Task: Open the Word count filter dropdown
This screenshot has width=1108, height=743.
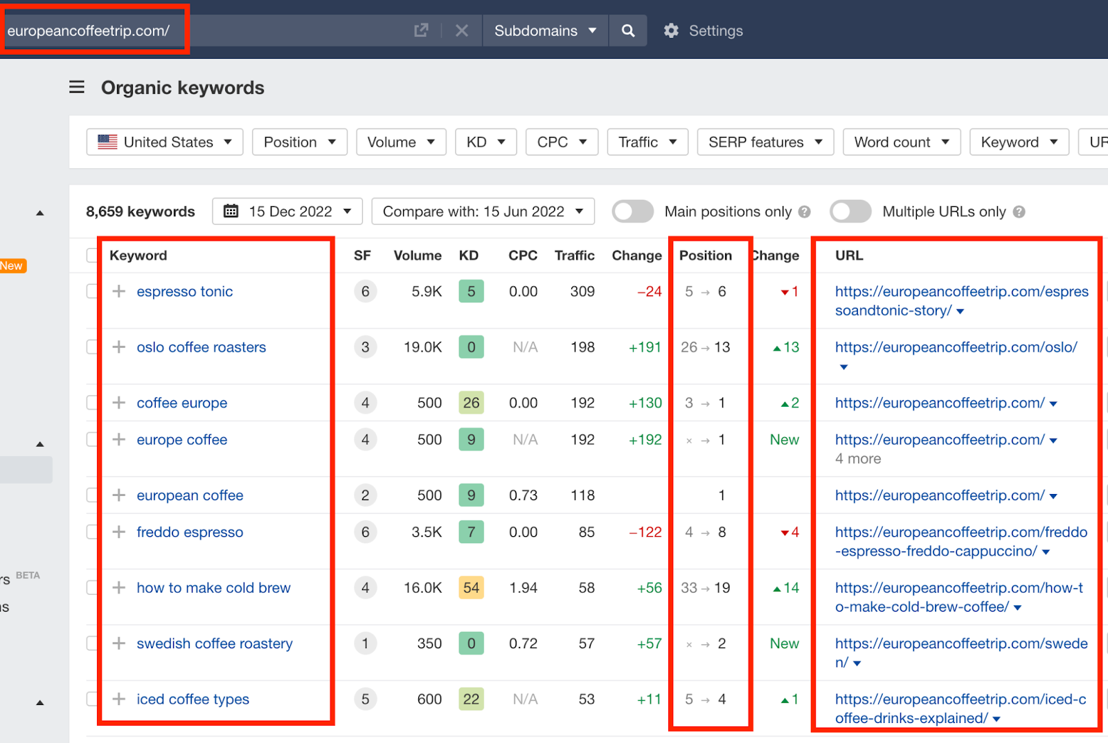Action: tap(902, 142)
